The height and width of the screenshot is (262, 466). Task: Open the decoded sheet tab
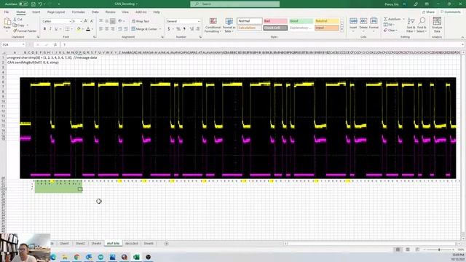pos(132,243)
